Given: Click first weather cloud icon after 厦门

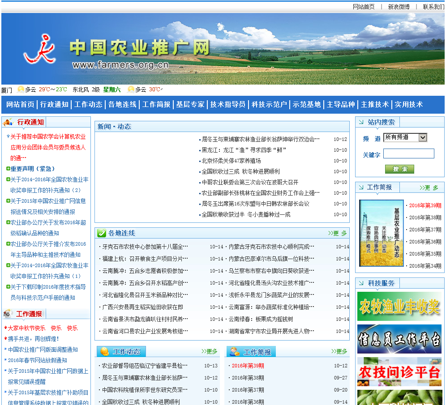Looking at the screenshot, I should [x=21, y=90].
